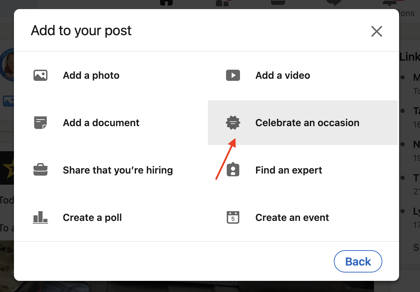Choose "Share that you're hiring" text
Screen dimensions: 420x292
(118, 170)
